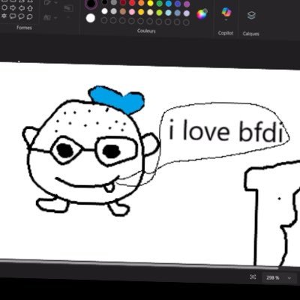Viewport: 300px width, 300px height.
Task: Open the Edit colors rainbow wheel
Action: point(202,13)
